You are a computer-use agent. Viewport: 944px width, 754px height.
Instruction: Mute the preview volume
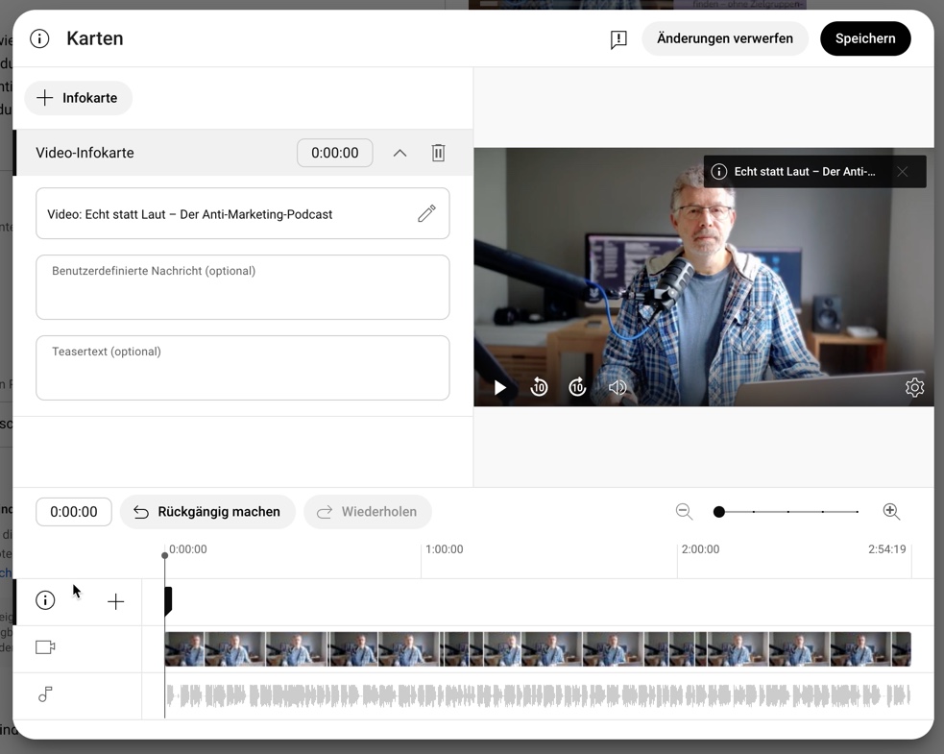(x=617, y=387)
